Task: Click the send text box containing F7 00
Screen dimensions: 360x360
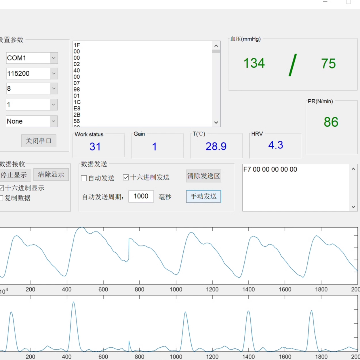Action: point(296,188)
